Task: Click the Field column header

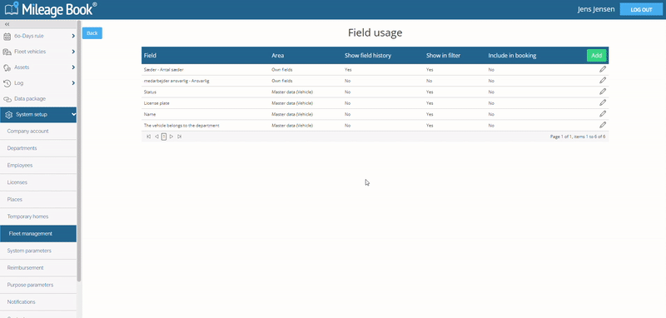Action: 151,56
